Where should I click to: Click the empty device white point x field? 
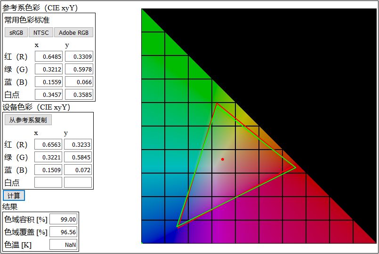tap(48, 183)
